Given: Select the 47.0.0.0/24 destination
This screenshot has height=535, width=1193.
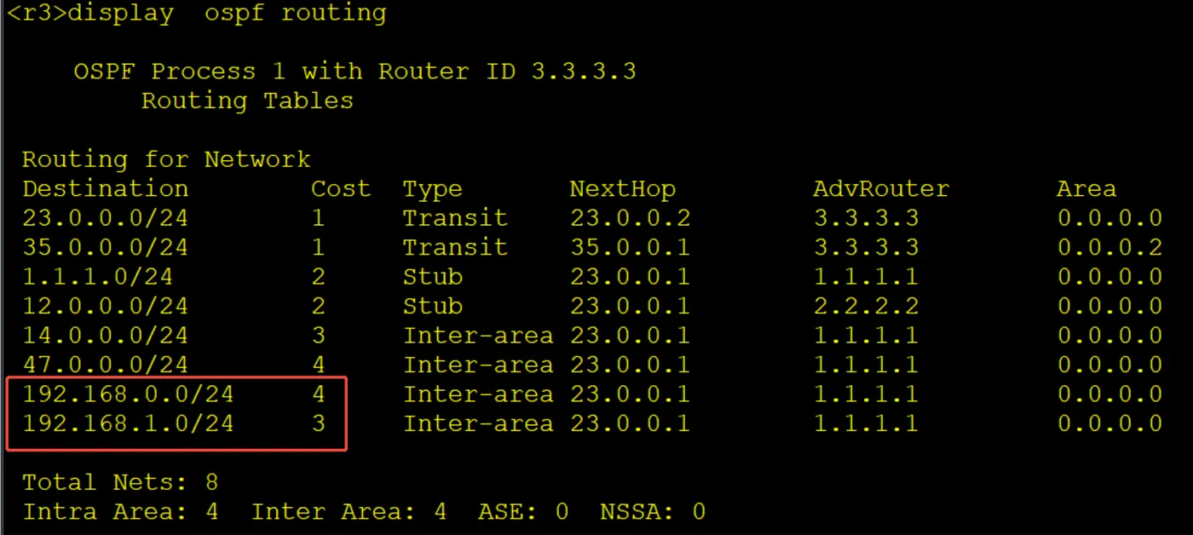Looking at the screenshot, I should (x=105, y=365).
